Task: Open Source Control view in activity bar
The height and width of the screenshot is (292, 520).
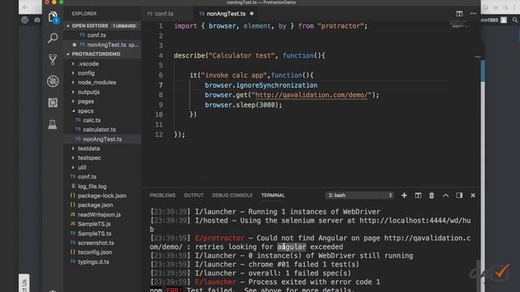Action: (x=53, y=59)
